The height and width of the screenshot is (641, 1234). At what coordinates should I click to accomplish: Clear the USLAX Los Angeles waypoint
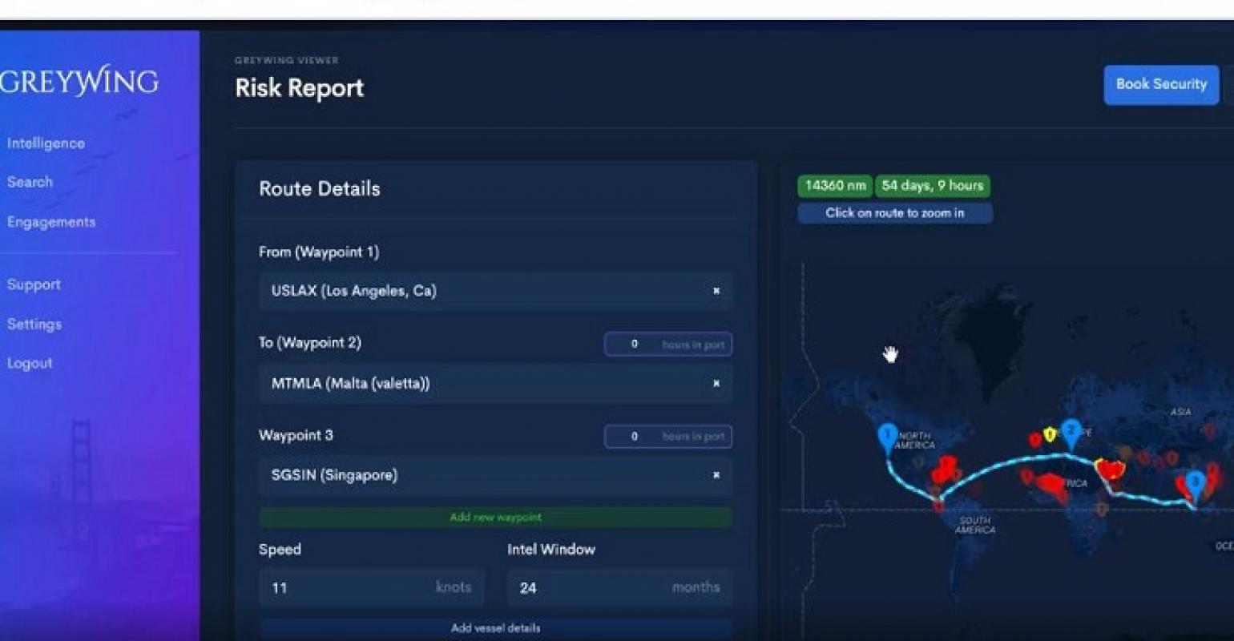tap(716, 291)
